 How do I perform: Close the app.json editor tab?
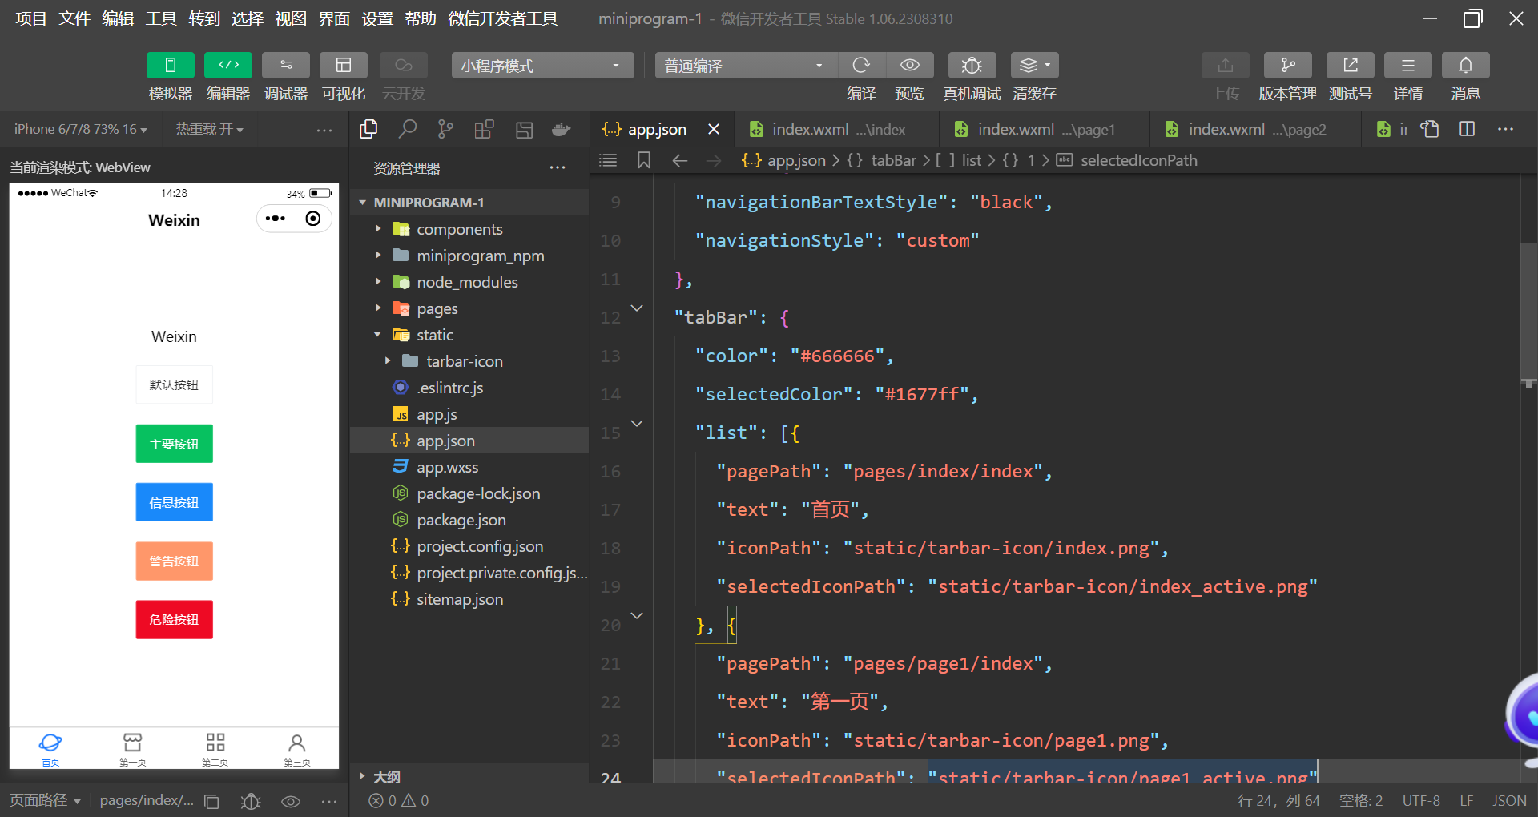click(714, 129)
